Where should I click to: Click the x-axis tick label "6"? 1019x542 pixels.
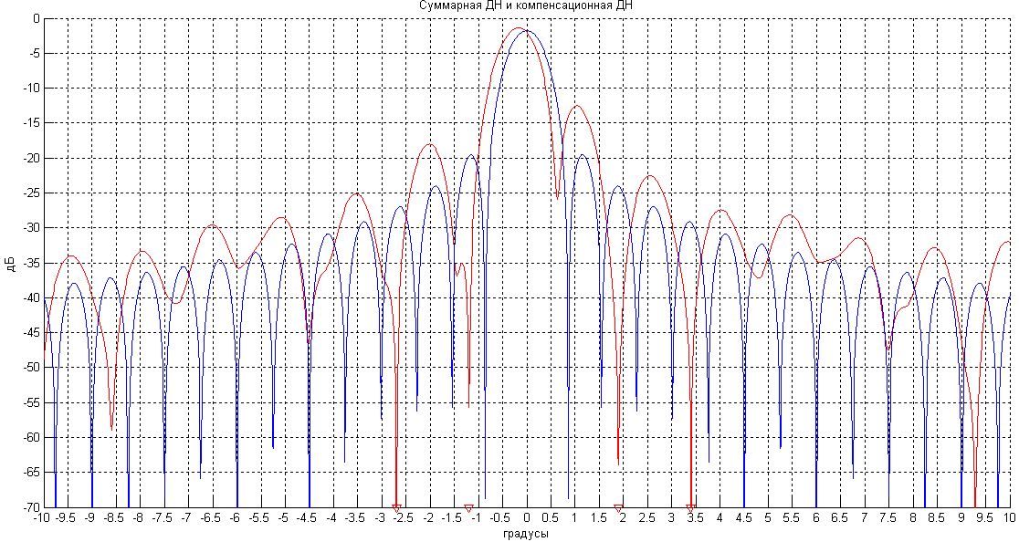[815, 518]
